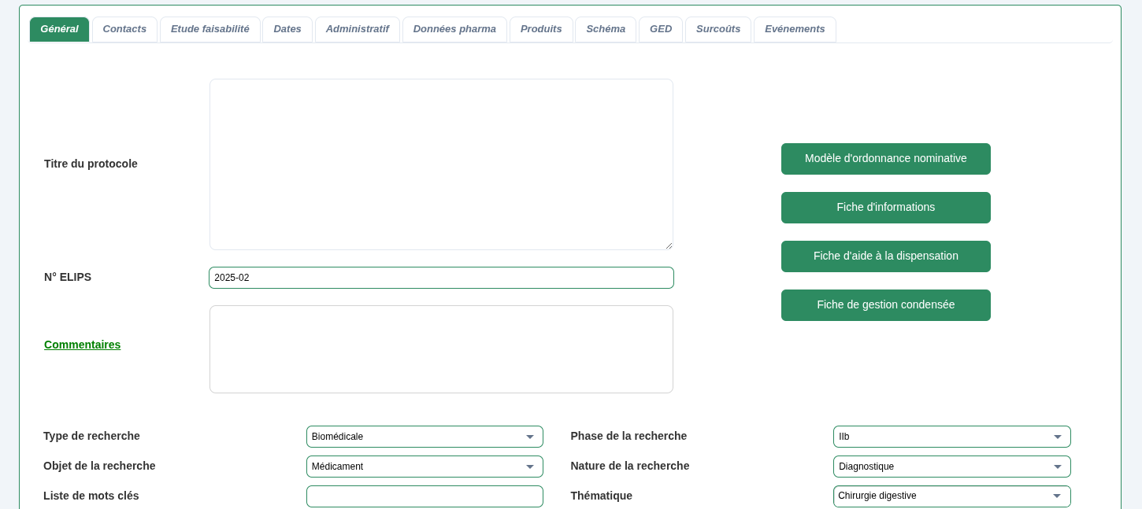1142x509 pixels.
Task: Go to the Dates tab
Action: [x=287, y=29]
